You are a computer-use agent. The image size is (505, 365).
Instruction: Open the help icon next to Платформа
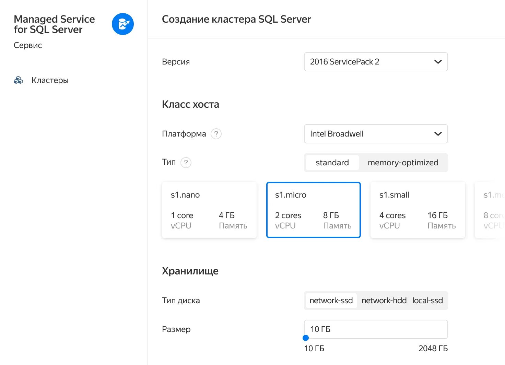pyautogui.click(x=216, y=134)
